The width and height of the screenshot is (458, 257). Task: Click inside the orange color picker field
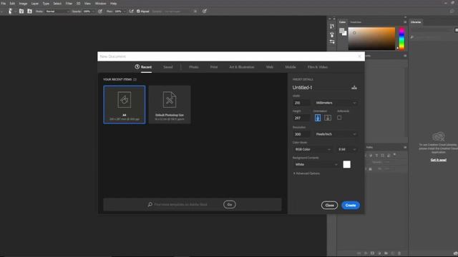point(371,39)
